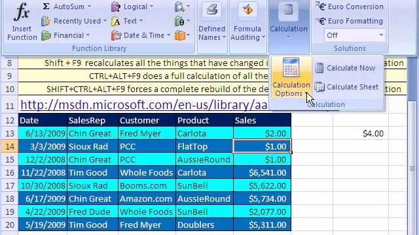419x235 pixels.
Task: Select the 6/13/2009 date cell
Action: click(43, 133)
